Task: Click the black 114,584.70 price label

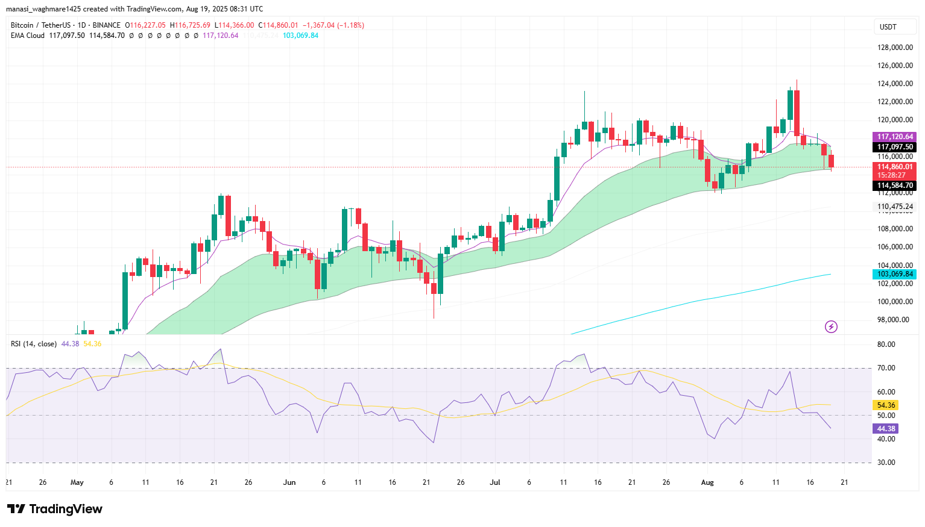Action: [x=895, y=186]
